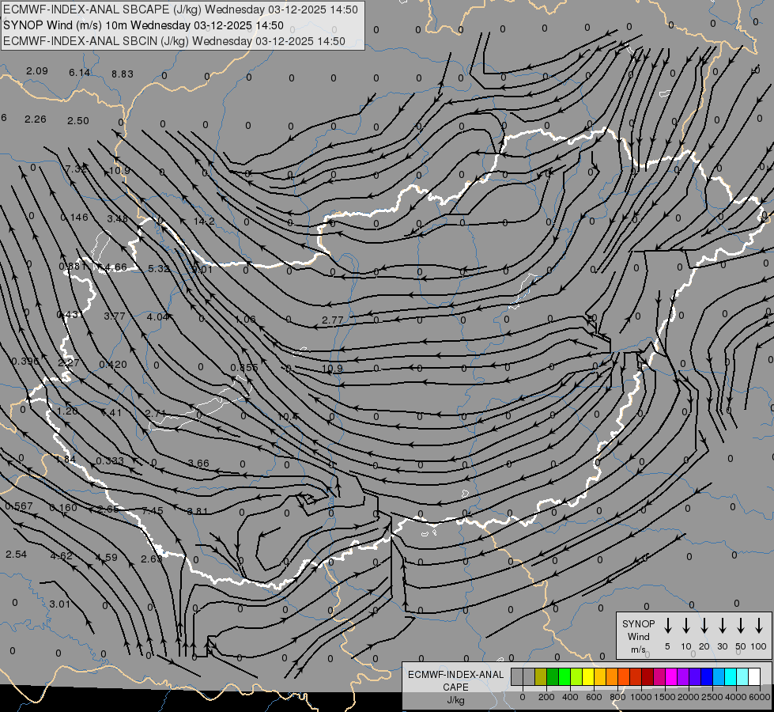Click the 3.48 map value
This screenshot has width=774, height=712.
[x=118, y=219]
